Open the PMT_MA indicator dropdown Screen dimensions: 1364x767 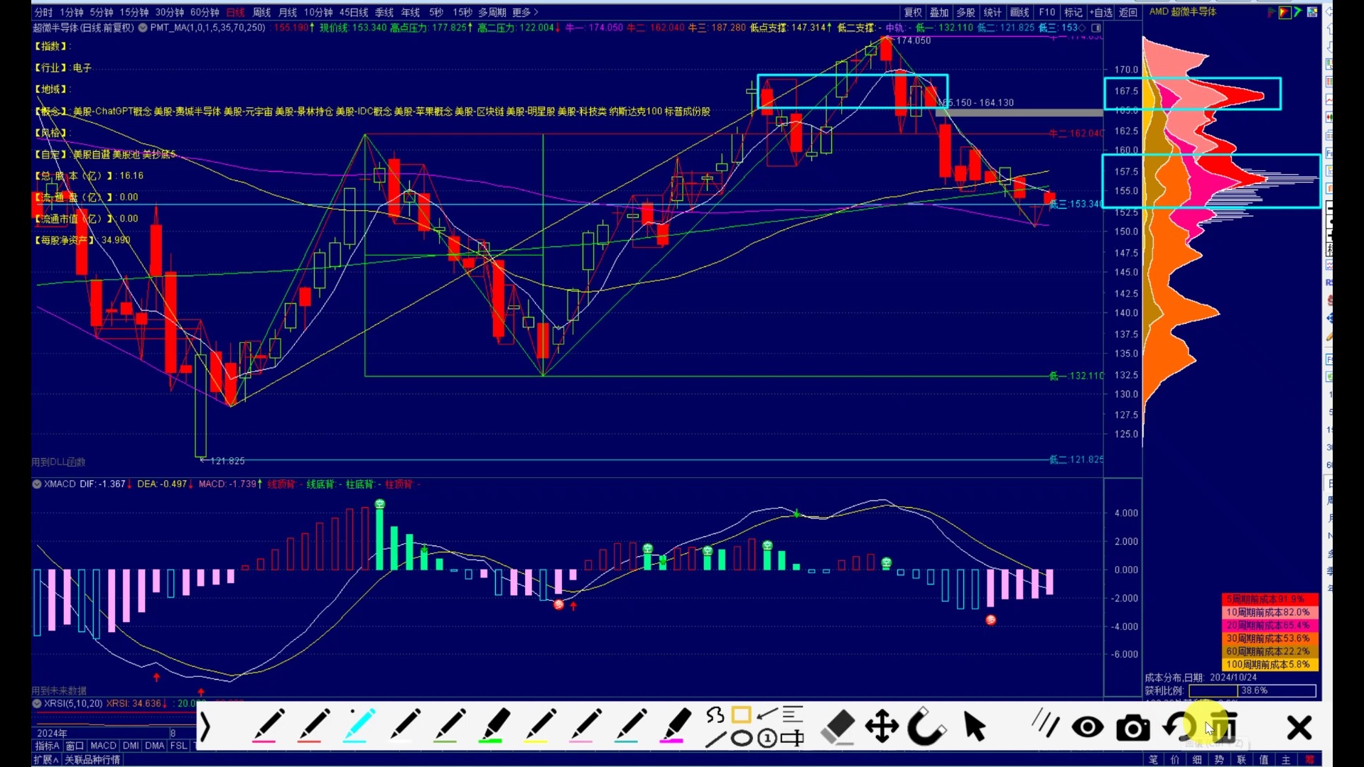click(143, 28)
